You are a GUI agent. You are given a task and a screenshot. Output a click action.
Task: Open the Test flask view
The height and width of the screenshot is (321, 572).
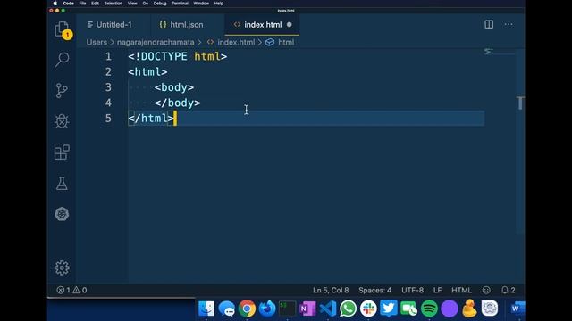coord(62,183)
